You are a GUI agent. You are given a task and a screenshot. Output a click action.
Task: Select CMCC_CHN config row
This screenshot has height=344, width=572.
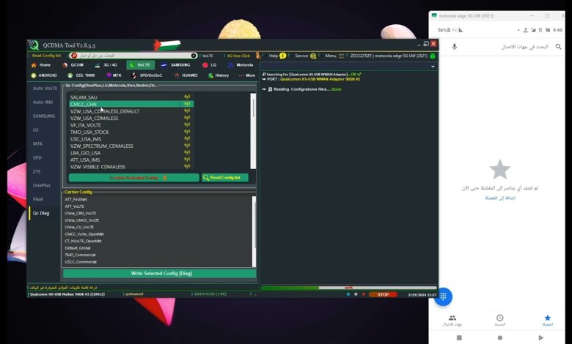point(131,104)
